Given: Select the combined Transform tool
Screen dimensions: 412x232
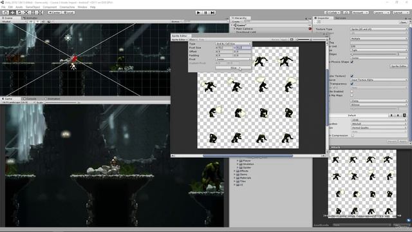Looking at the screenshot, I should 40,12.
